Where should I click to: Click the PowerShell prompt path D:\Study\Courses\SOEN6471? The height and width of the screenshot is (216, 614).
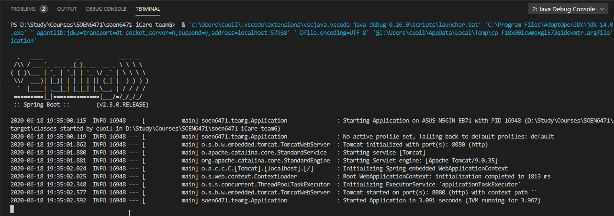click(x=97, y=24)
